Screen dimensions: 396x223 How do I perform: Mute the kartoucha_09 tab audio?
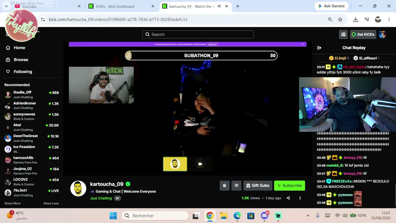[x=219, y=6]
